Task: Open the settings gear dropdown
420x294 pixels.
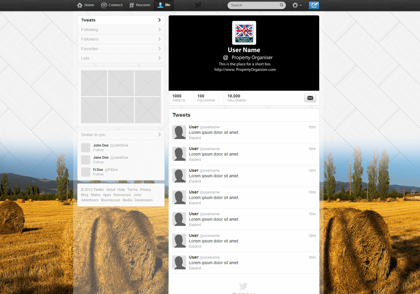Action: [297, 5]
